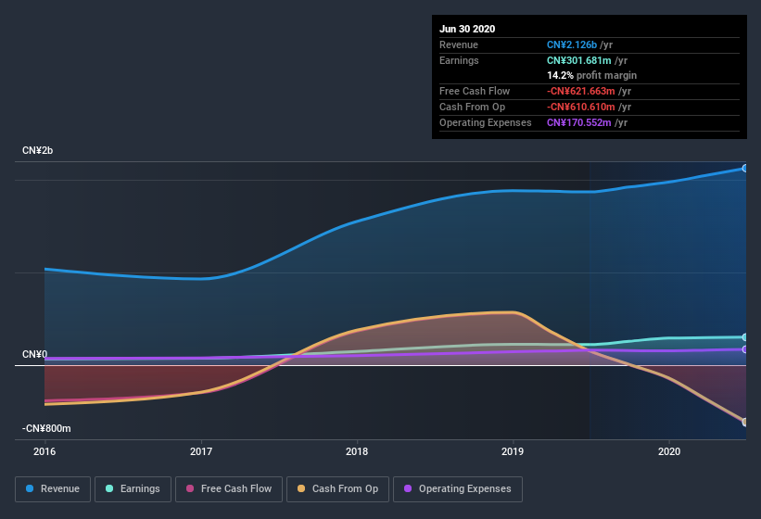This screenshot has width=761, height=519.
Task: Click the pink Free Cash Flow dot
Action: pyautogui.click(x=190, y=488)
